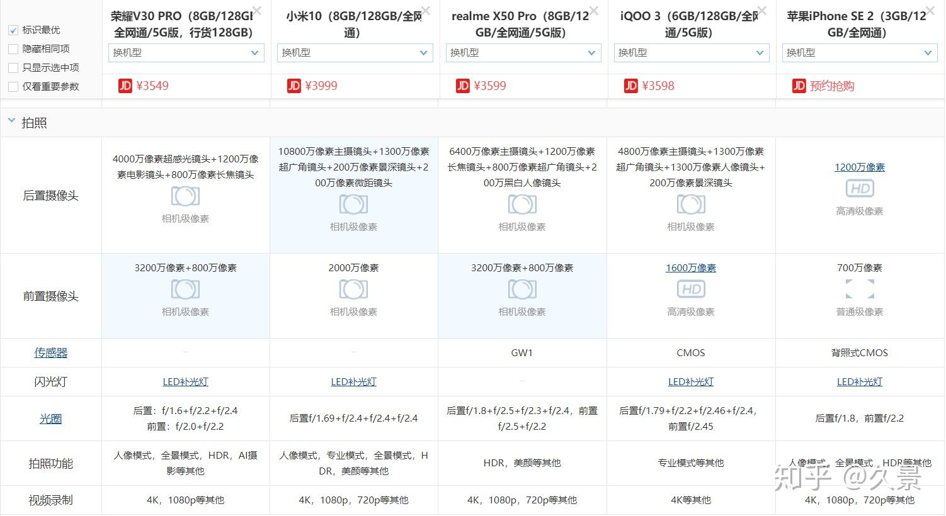
Task: Click the JD icon next to ¥3599
Action: (462, 86)
